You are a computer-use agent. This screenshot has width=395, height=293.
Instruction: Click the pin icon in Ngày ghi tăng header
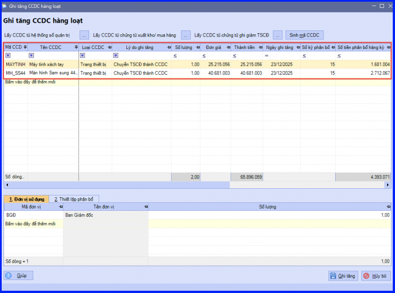(x=297, y=47)
